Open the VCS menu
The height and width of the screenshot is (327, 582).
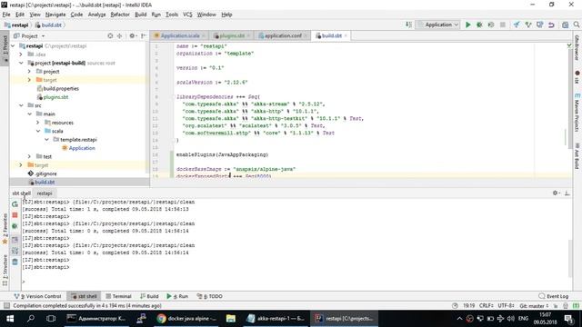tap(187, 15)
